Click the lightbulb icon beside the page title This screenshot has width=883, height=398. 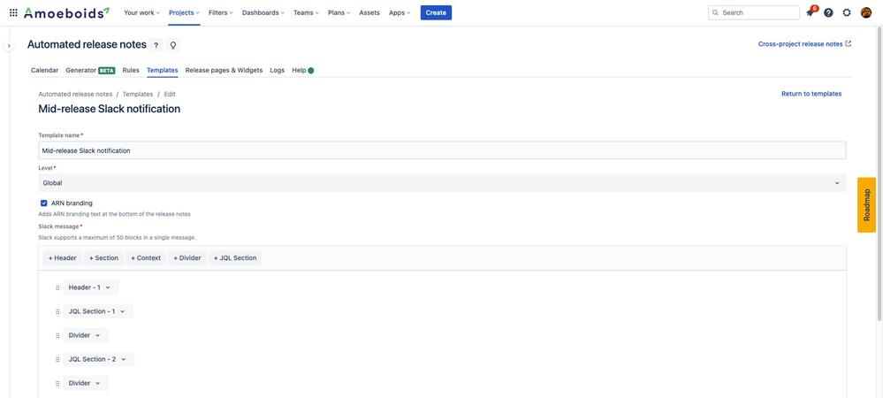pos(173,45)
